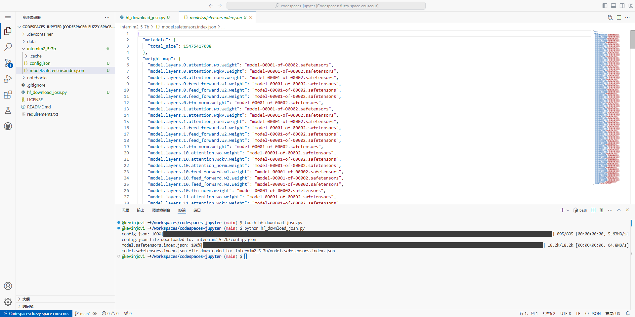Open Explorer Views and More Actions ellipsis
This screenshot has width=635, height=317.
(x=107, y=18)
